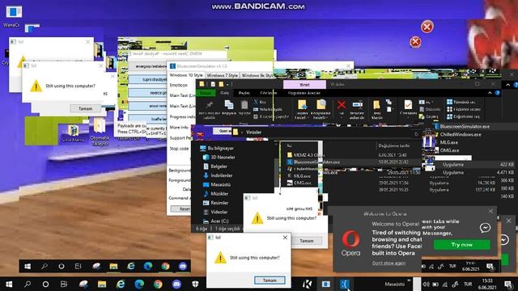
Task: Select Acer (C:) drive in navigation pane
Action: click(x=216, y=221)
